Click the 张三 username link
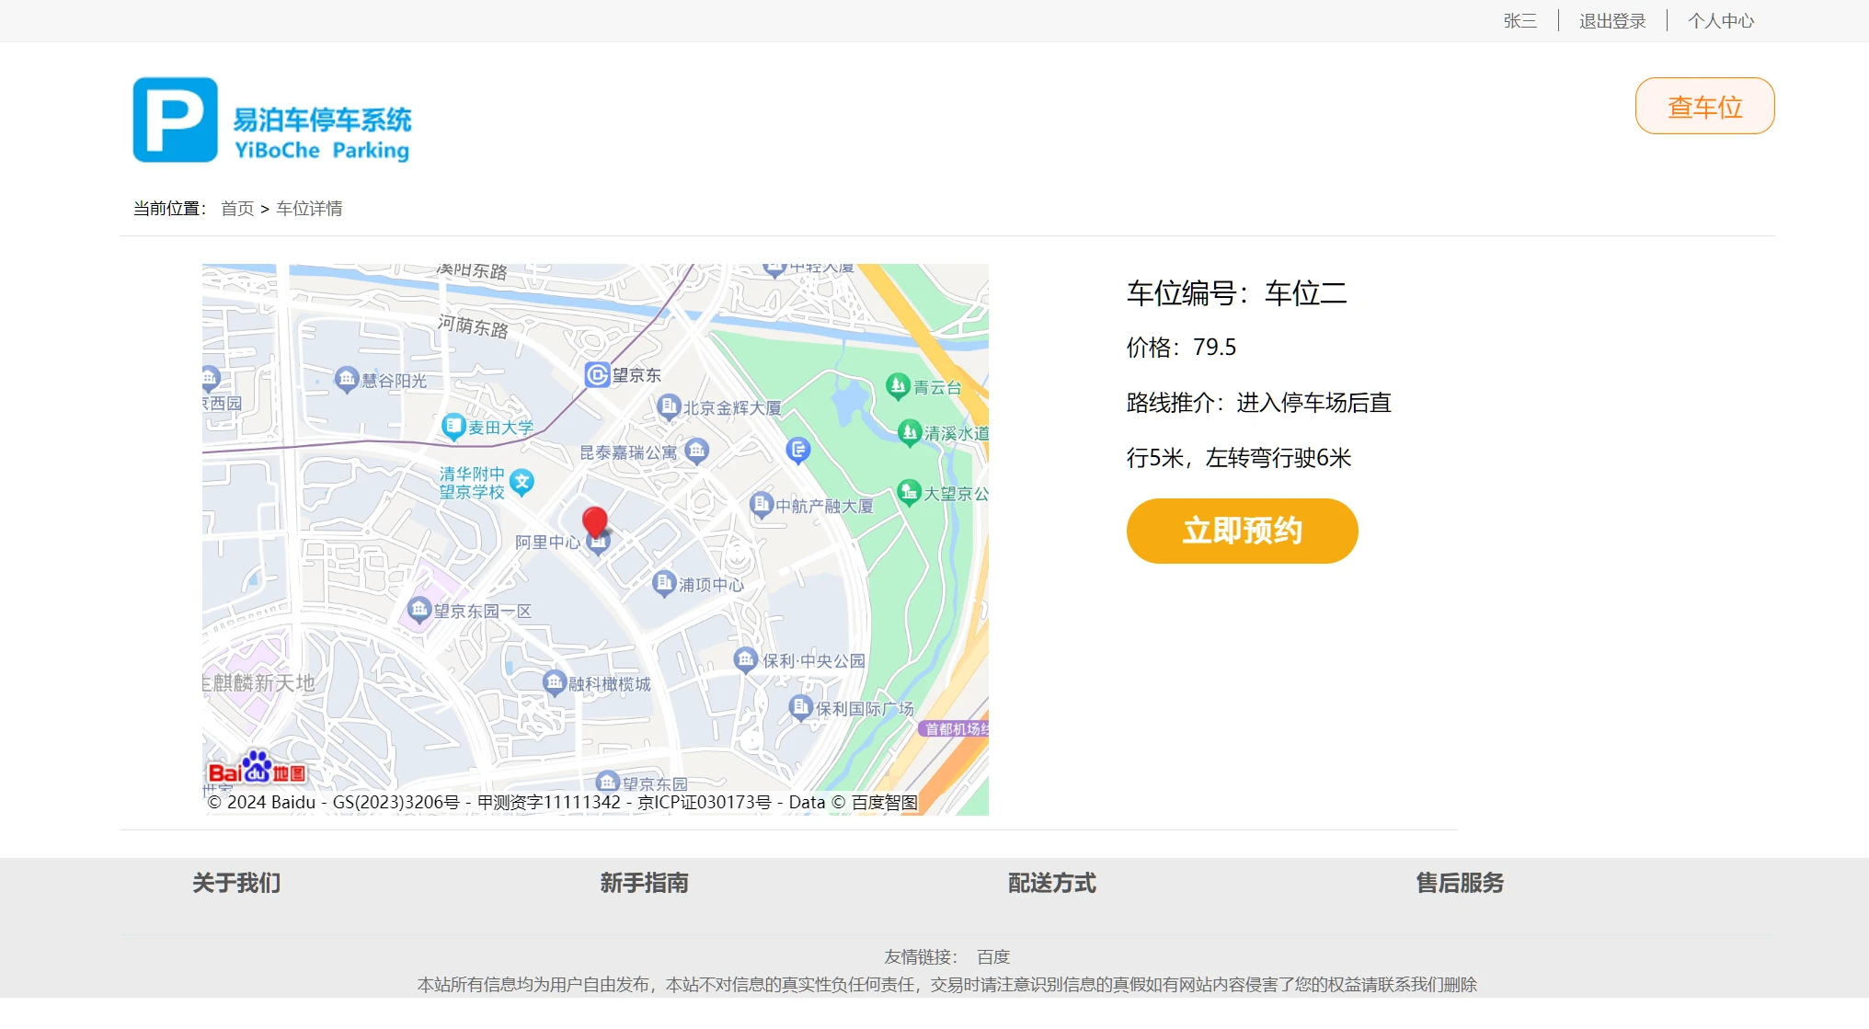The height and width of the screenshot is (1029, 1869). point(1520,20)
